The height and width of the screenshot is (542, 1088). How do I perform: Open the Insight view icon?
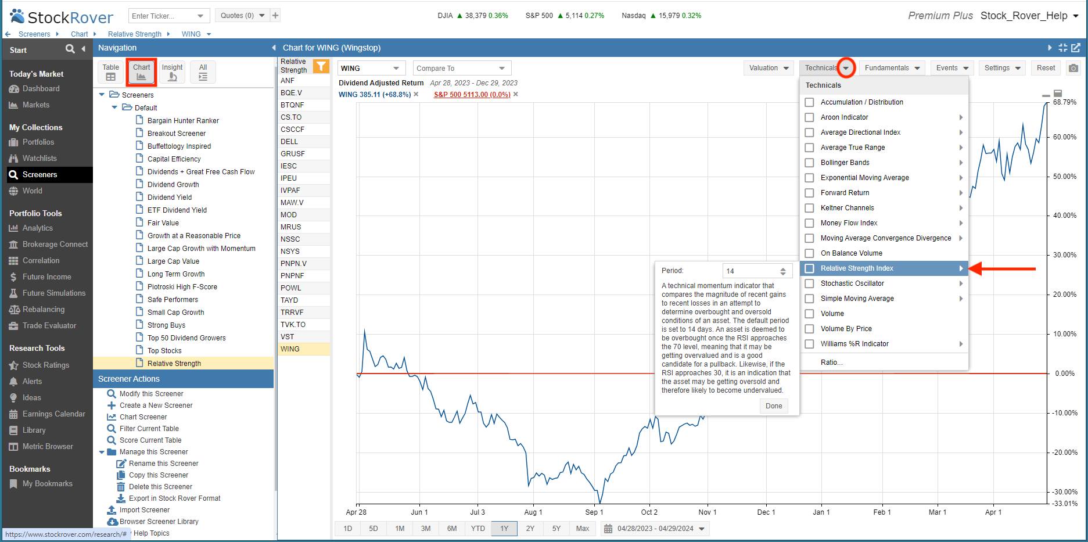point(172,72)
